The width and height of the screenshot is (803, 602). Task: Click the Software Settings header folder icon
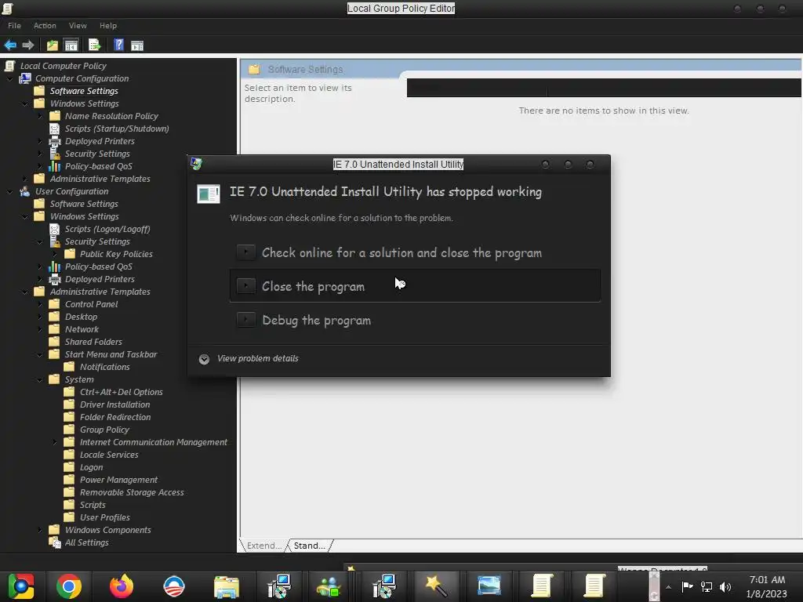click(x=254, y=69)
